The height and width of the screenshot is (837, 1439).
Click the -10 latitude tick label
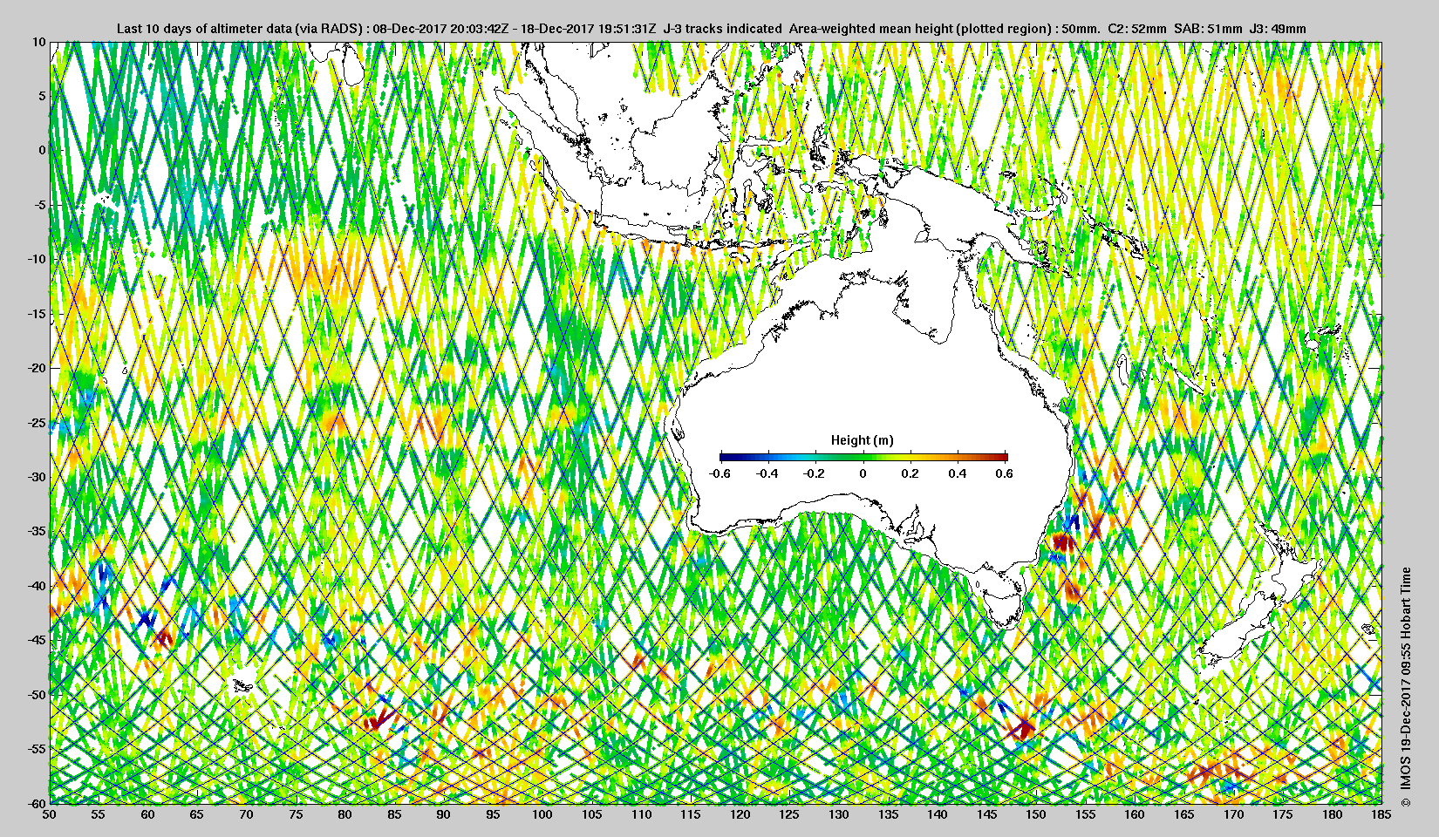tap(37, 259)
